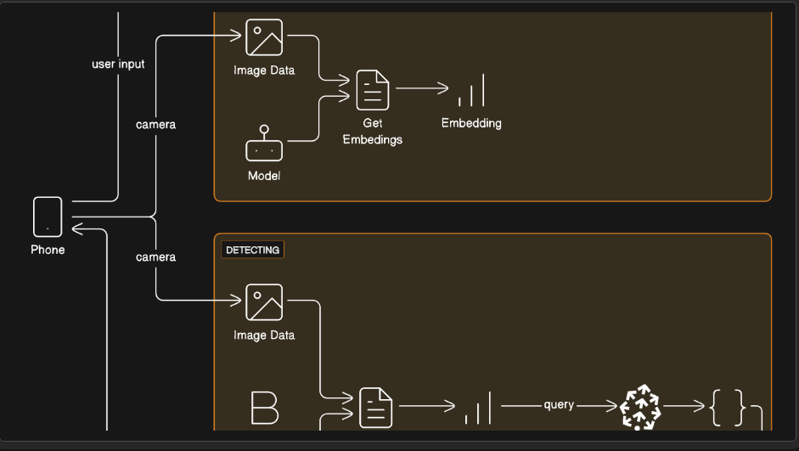Screen dimensions: 799x451
Task: Select the camera label above the Phone
Action: 156,124
